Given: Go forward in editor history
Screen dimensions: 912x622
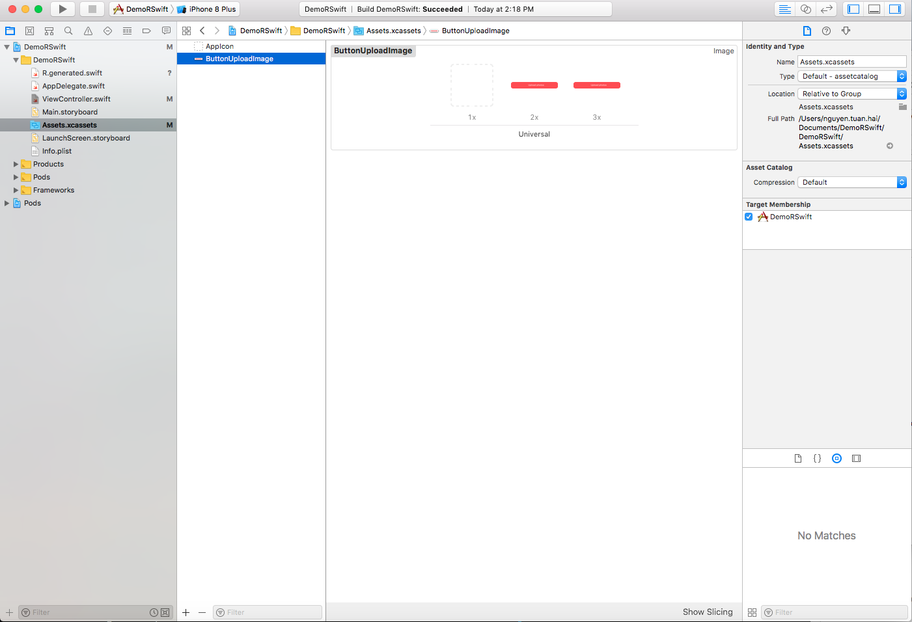Looking at the screenshot, I should [217, 31].
